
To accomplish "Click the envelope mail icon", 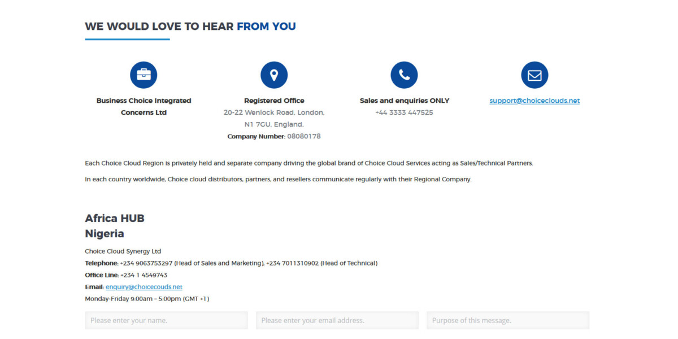I will point(534,75).
